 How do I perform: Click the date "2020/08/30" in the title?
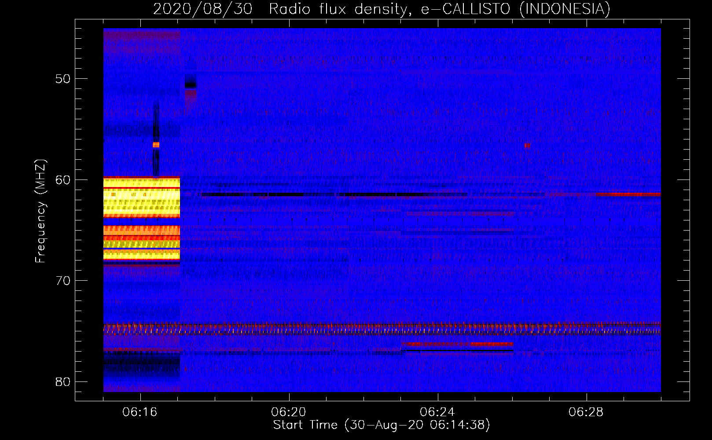pyautogui.click(x=203, y=9)
